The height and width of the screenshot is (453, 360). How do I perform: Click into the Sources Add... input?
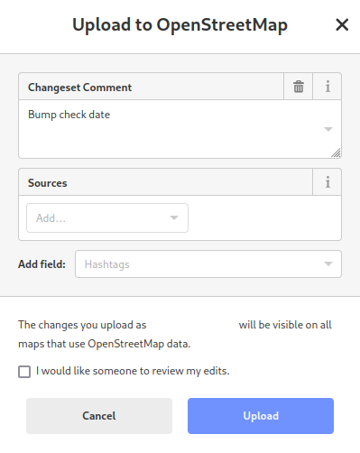click(x=107, y=217)
